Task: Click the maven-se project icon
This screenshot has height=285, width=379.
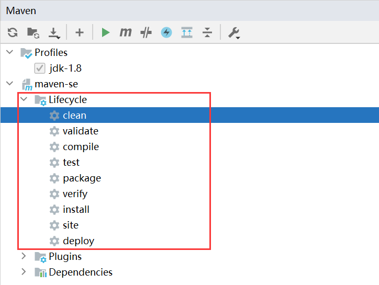Action: point(27,85)
